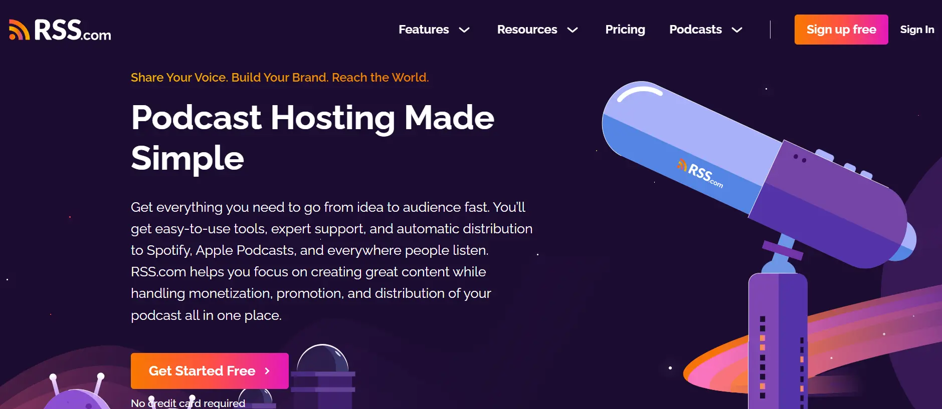
Task: Expand the chevron next to Podcasts
Action: click(737, 30)
